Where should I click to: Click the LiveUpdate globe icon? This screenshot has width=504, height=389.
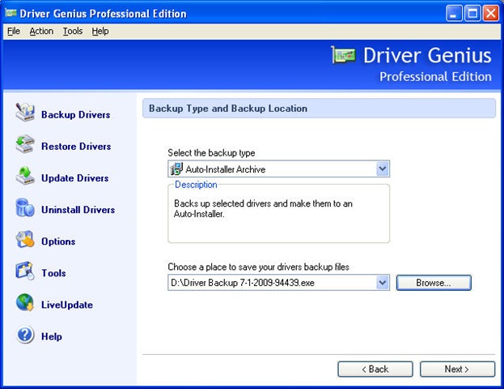[x=25, y=302]
